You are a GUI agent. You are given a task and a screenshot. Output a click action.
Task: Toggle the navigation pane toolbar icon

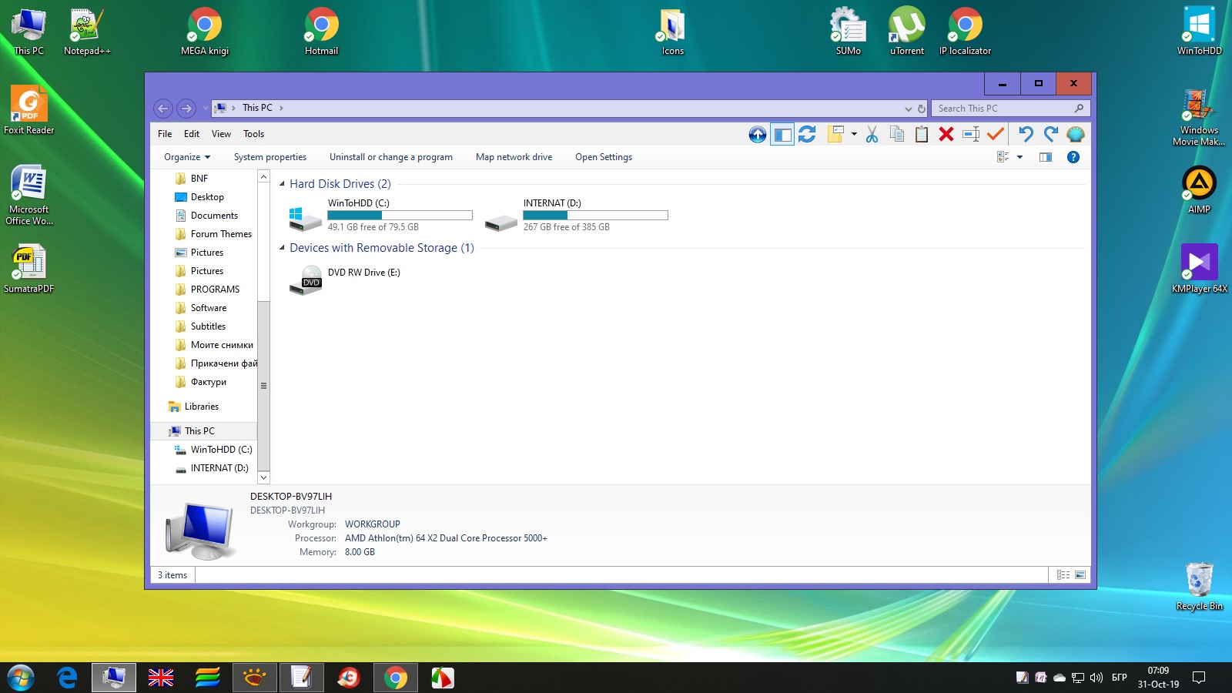pyautogui.click(x=782, y=135)
